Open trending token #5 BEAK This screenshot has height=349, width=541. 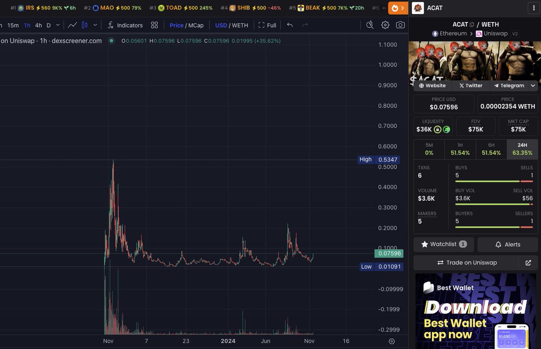(x=326, y=8)
